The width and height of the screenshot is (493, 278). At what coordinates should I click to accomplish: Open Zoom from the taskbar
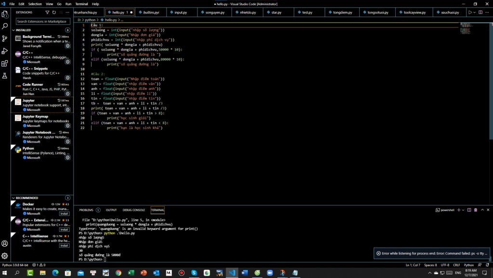[270, 273]
